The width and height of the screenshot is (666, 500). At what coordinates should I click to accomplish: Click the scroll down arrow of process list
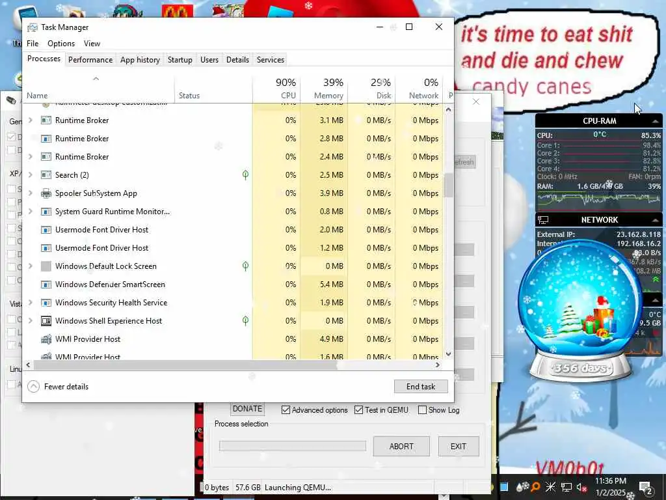448,354
